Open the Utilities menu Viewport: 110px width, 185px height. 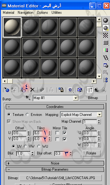coord(57,13)
